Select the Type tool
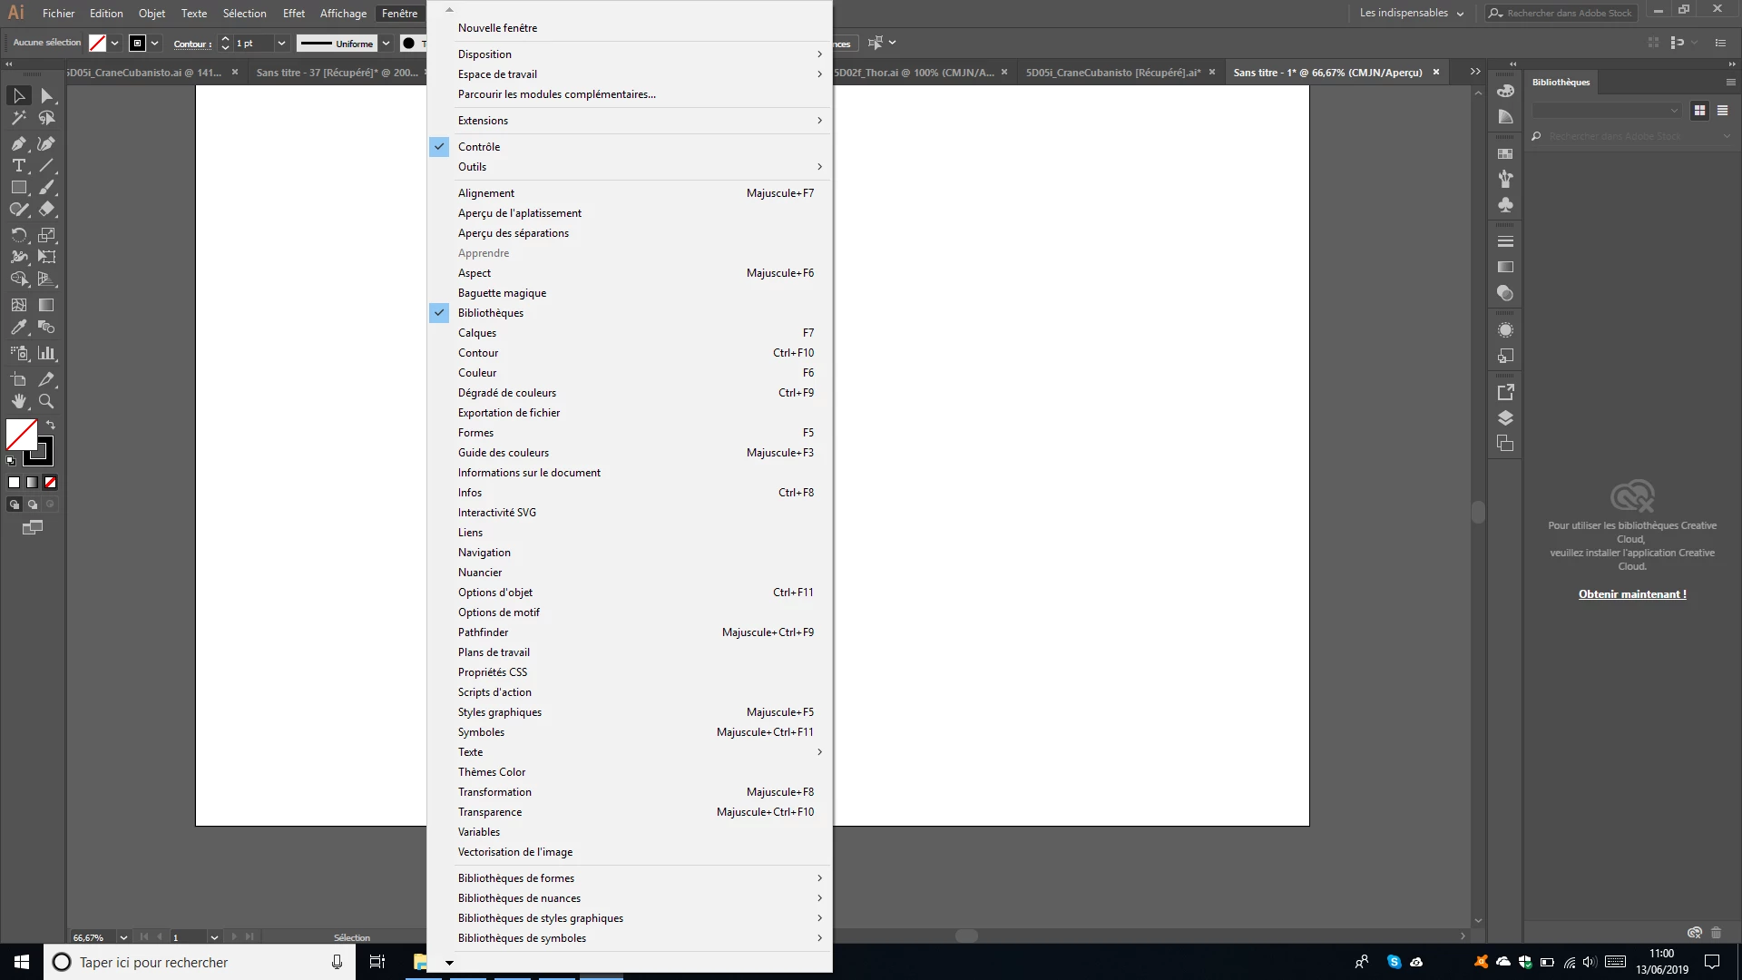Image resolution: width=1742 pixels, height=980 pixels. click(18, 165)
